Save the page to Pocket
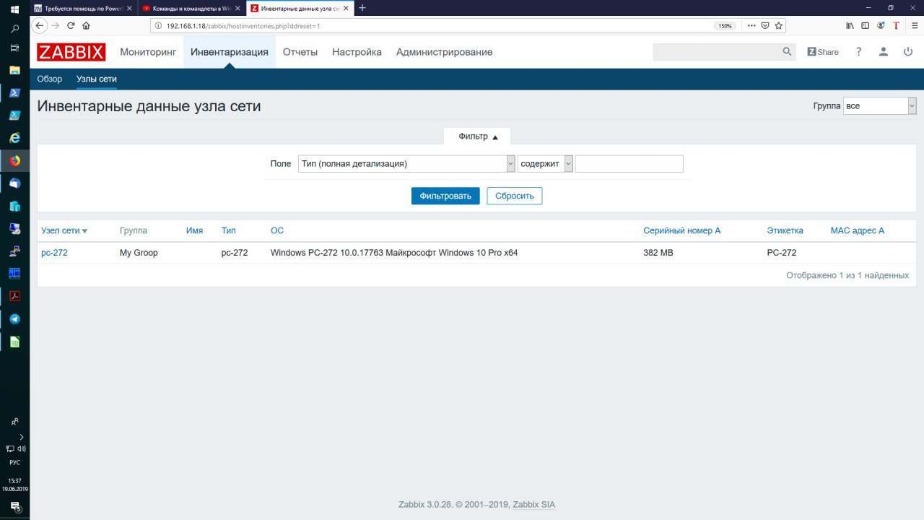This screenshot has height=520, width=924. (765, 25)
